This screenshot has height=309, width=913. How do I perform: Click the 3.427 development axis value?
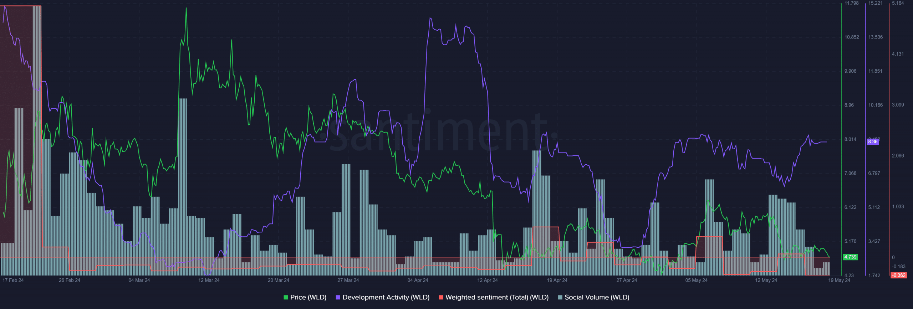pos(874,241)
